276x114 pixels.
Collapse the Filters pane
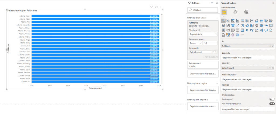pyautogui.click(x=217, y=3)
